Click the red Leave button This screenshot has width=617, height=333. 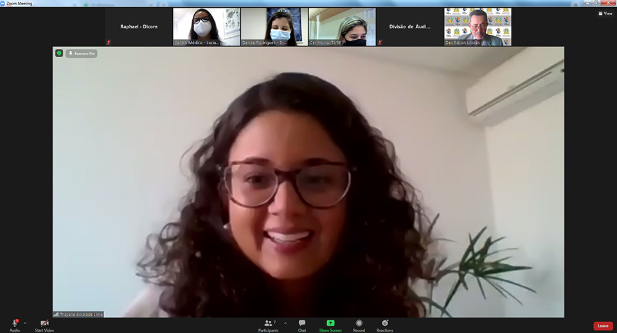click(x=602, y=326)
